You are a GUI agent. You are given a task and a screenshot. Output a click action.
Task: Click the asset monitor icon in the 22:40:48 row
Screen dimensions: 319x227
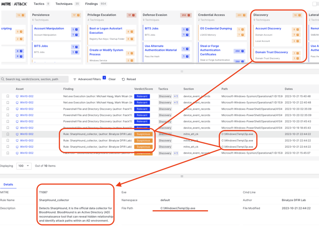pyautogui.click(x=17, y=103)
